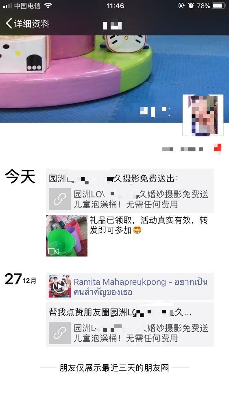Viewport: 229px width, 407px height.
Task: Tap the cover photo with Hello Kitty
Action: 114,79
